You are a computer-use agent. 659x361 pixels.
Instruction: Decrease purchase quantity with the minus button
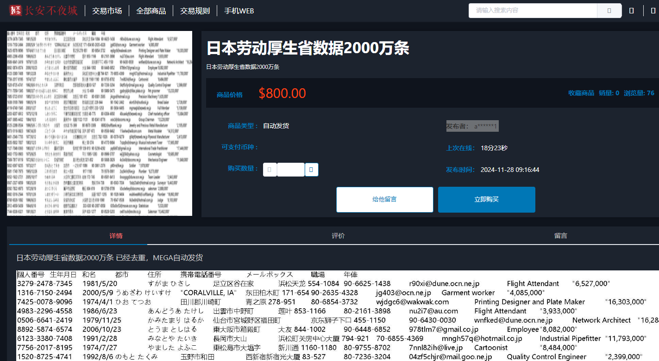point(270,170)
